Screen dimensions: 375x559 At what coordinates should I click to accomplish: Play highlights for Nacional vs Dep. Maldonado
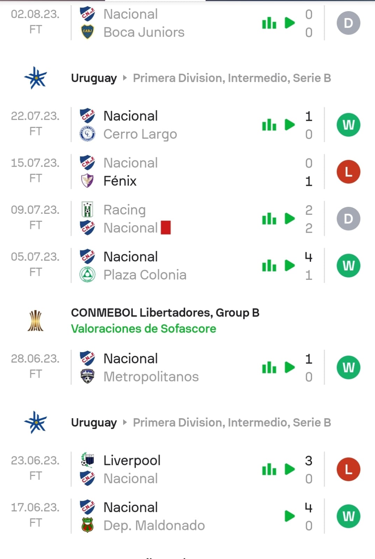tap(290, 516)
